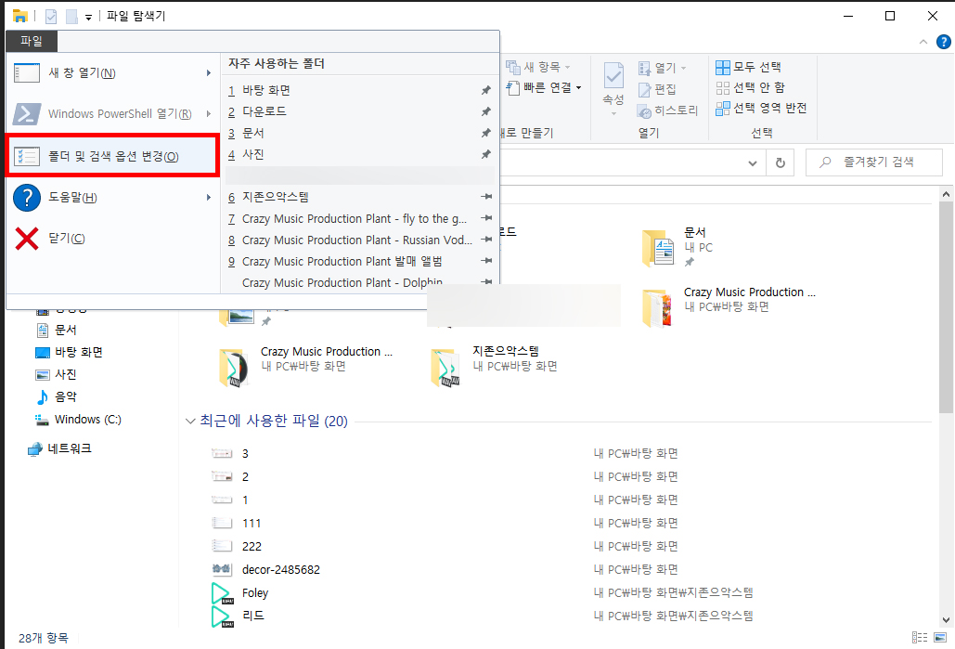The height and width of the screenshot is (649, 955).
Task: Click the properties checkmark quick-access icon
Action: point(51,17)
